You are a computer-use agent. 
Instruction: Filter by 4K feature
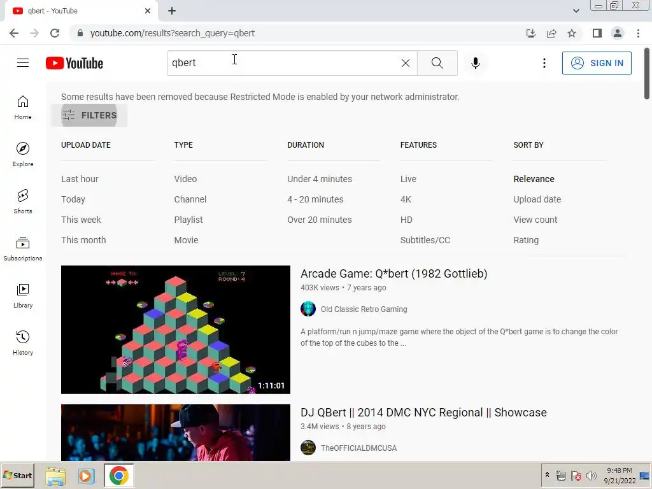click(x=406, y=199)
